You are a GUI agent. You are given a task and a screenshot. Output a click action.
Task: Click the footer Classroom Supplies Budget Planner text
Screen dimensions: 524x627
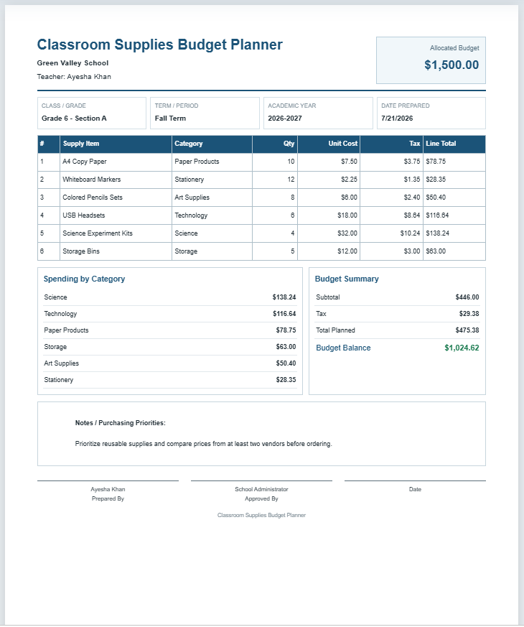tap(261, 516)
